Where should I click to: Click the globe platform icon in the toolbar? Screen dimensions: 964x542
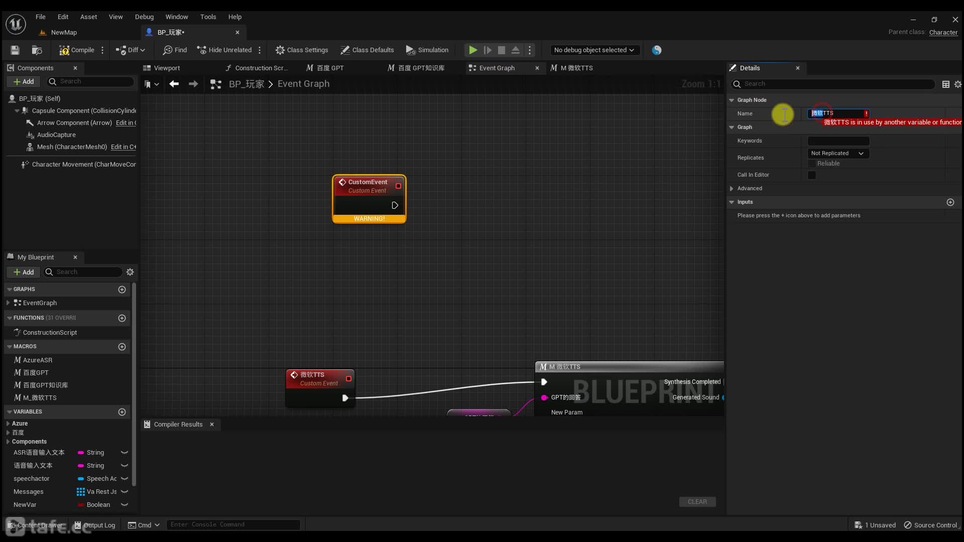tap(657, 50)
